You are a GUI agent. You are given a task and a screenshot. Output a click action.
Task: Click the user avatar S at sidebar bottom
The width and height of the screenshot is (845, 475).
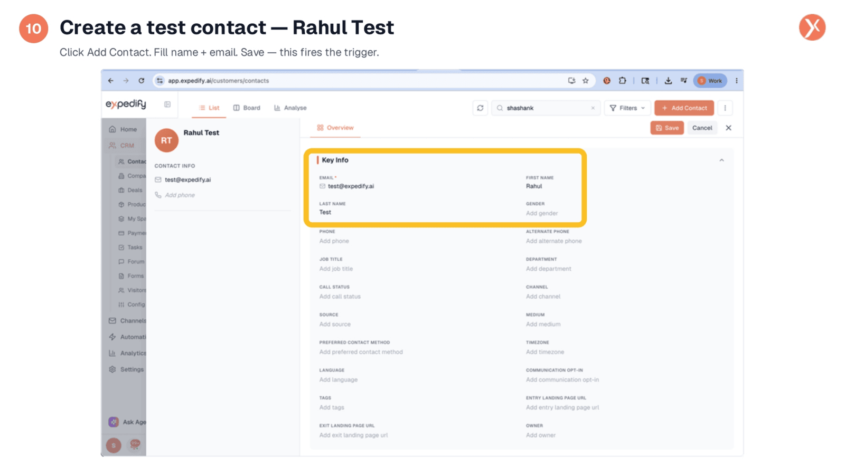pos(114,445)
